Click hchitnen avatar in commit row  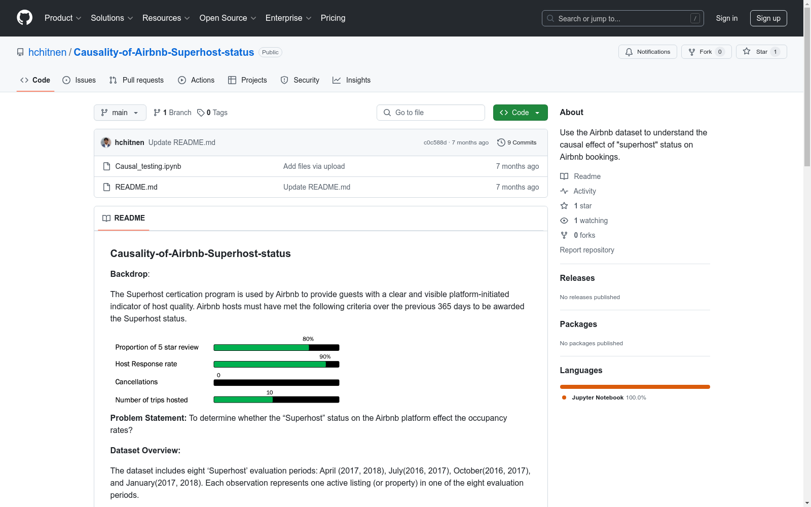pyautogui.click(x=106, y=142)
